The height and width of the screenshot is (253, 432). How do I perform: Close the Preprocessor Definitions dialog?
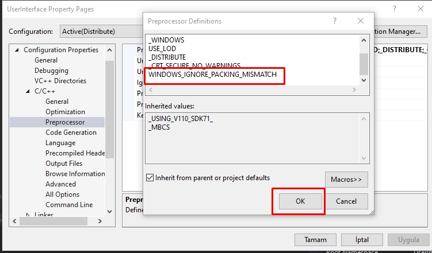[361, 21]
